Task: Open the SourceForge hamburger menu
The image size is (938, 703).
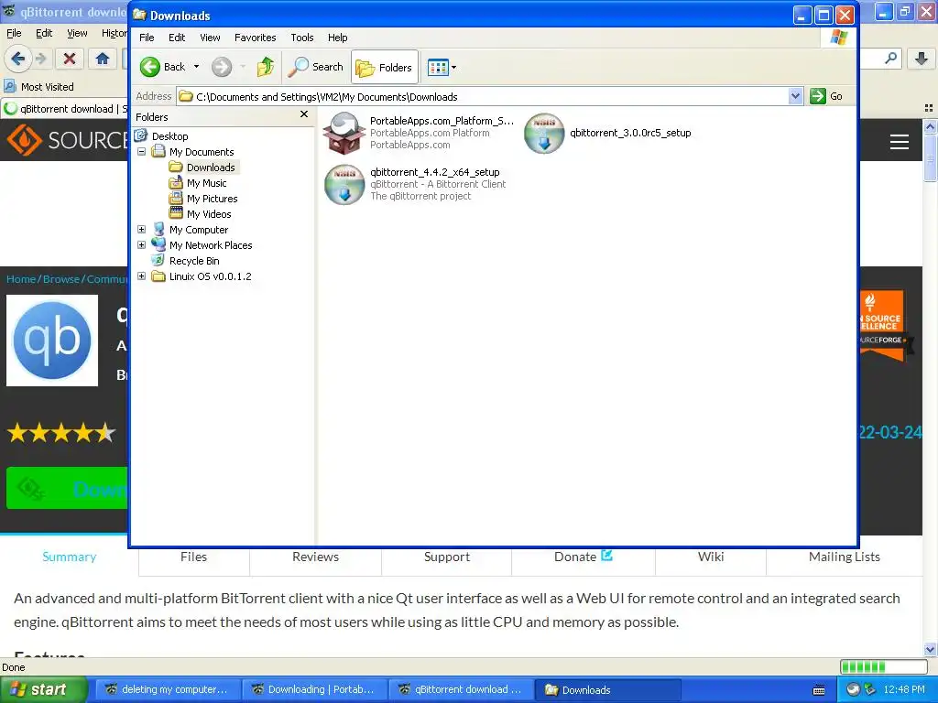Action: pos(900,142)
